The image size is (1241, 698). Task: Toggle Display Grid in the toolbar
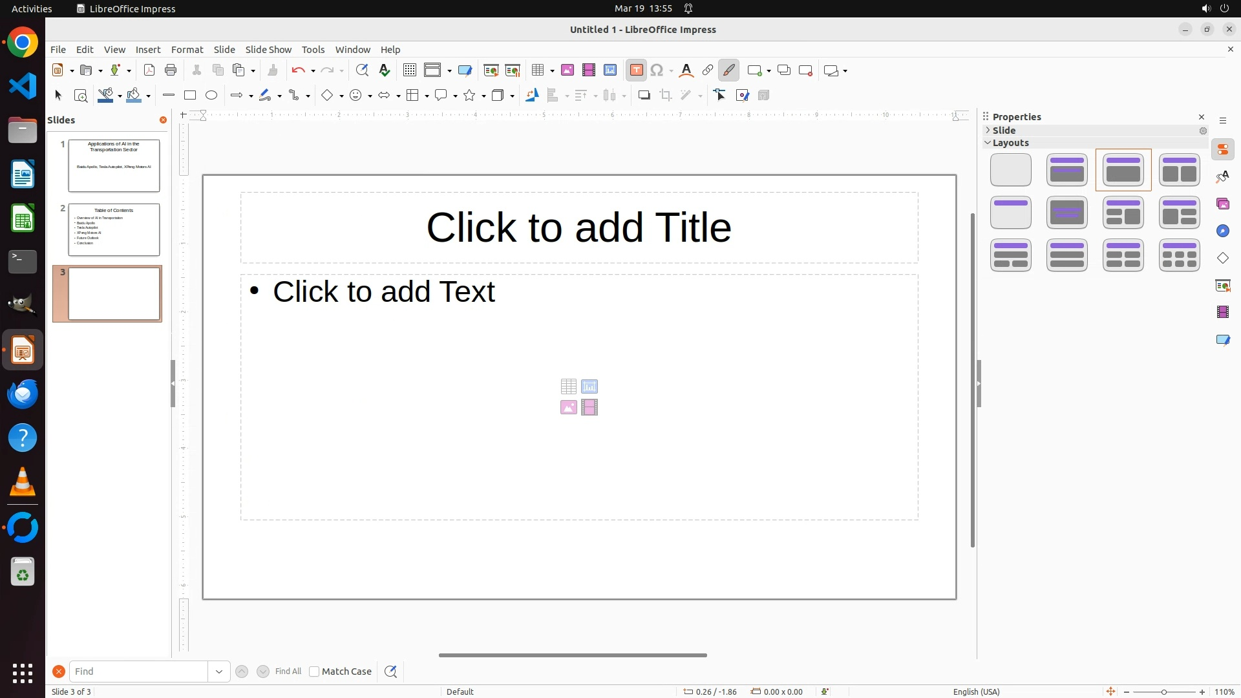pos(409,70)
